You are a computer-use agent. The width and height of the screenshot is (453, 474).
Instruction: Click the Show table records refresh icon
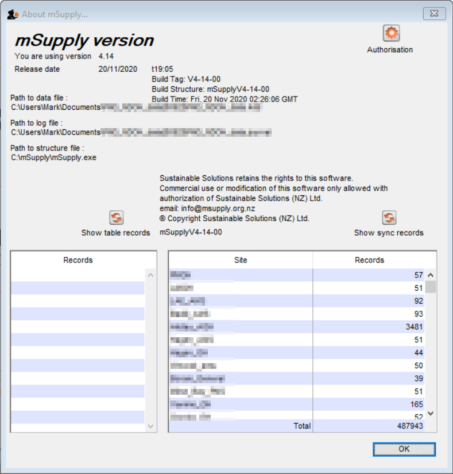[x=116, y=218]
